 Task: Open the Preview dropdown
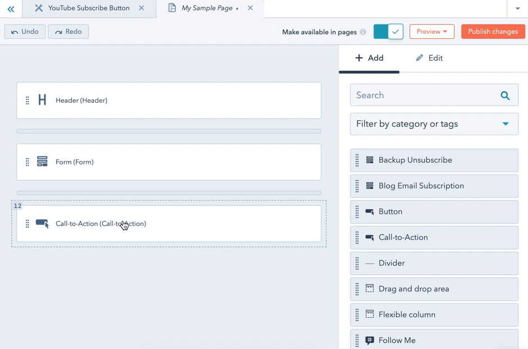coord(431,31)
